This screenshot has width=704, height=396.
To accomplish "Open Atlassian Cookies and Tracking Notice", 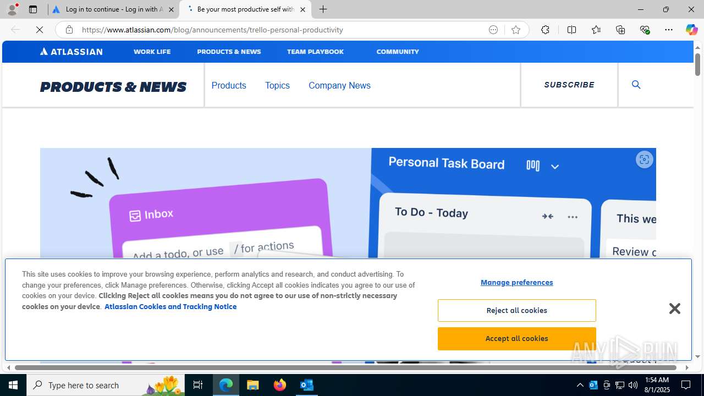I will pos(170,306).
